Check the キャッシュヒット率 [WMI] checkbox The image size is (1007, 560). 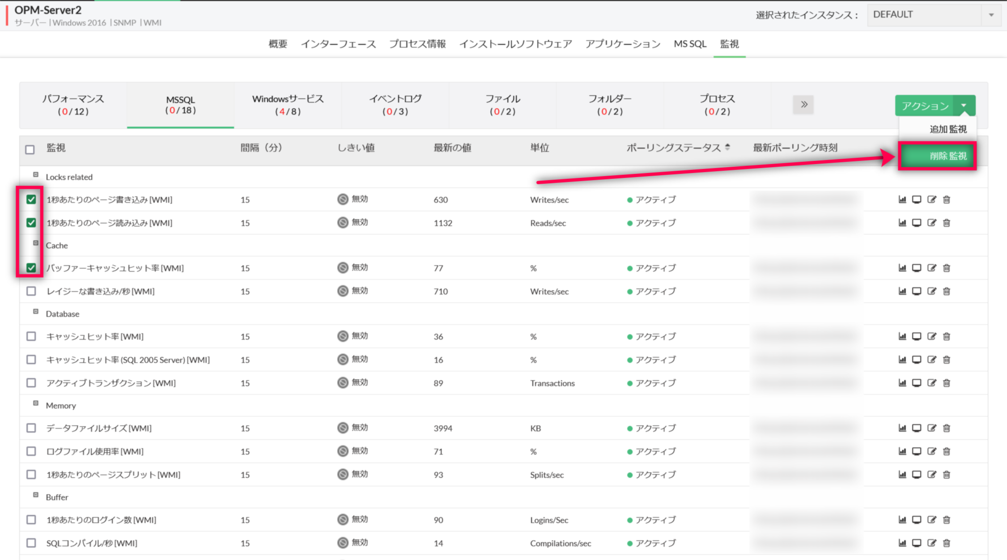31,336
